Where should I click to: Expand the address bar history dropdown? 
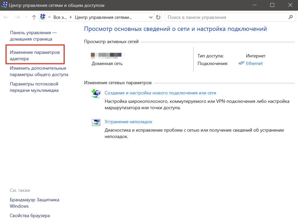151,17
